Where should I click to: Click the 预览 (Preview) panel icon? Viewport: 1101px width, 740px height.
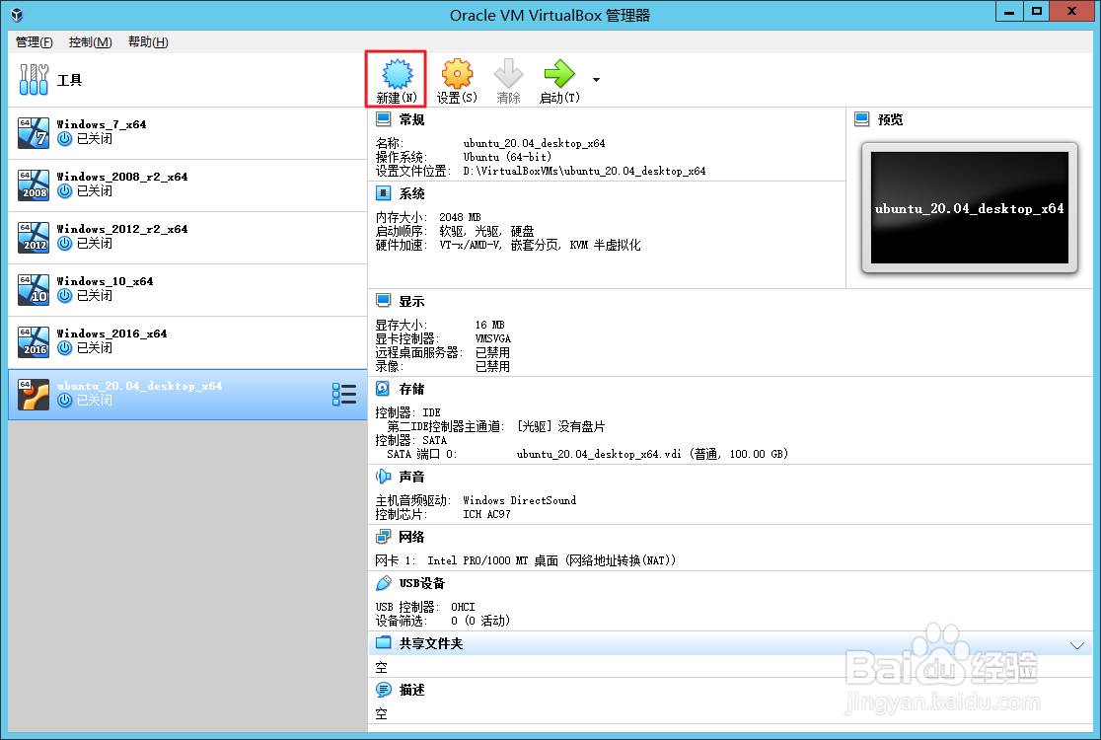(862, 118)
